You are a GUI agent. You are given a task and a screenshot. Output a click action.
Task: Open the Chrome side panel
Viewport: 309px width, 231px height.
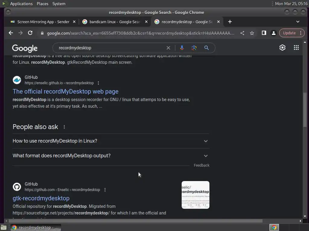coord(264,33)
